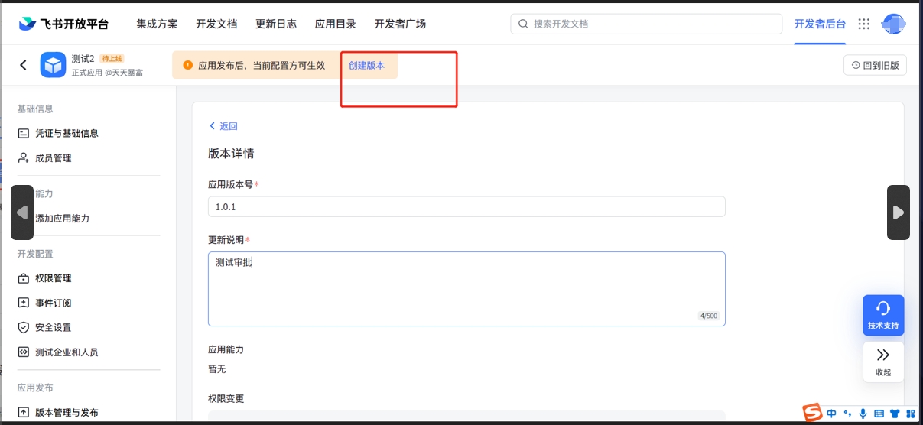
Task: Click 返回 link above 版本详情
Action: (223, 126)
